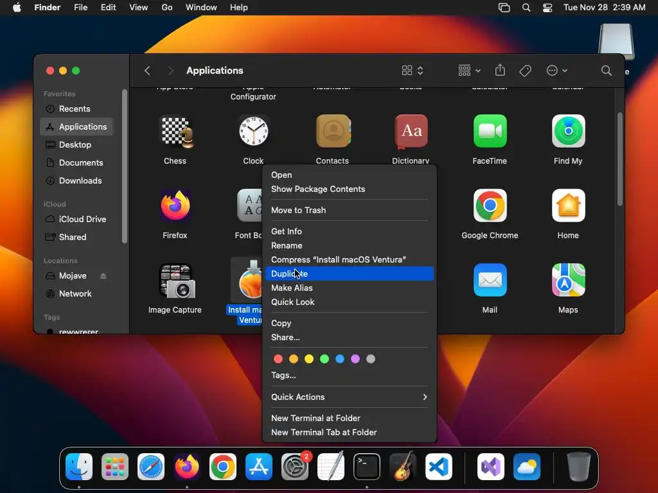Viewport: 658px width, 493px height.
Task: Select Google Chrome in Applications folder
Action: (x=490, y=205)
